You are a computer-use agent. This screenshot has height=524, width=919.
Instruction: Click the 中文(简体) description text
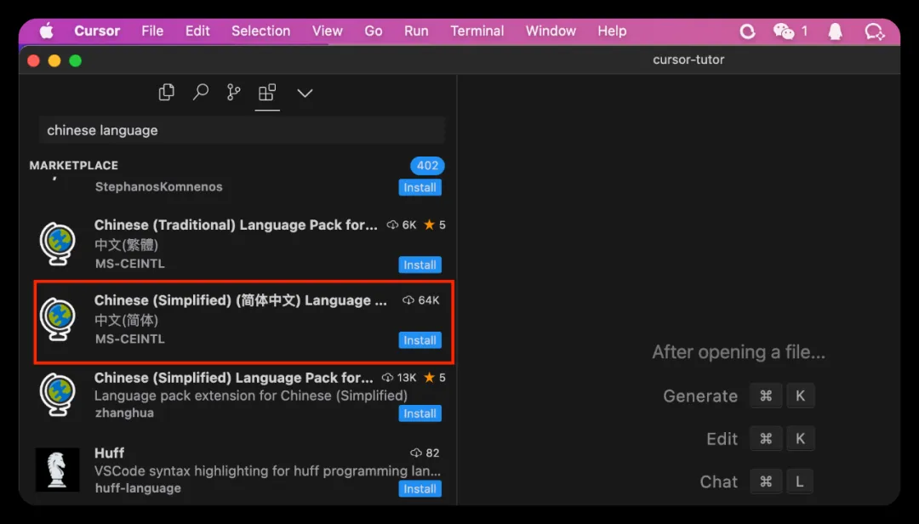(x=127, y=320)
